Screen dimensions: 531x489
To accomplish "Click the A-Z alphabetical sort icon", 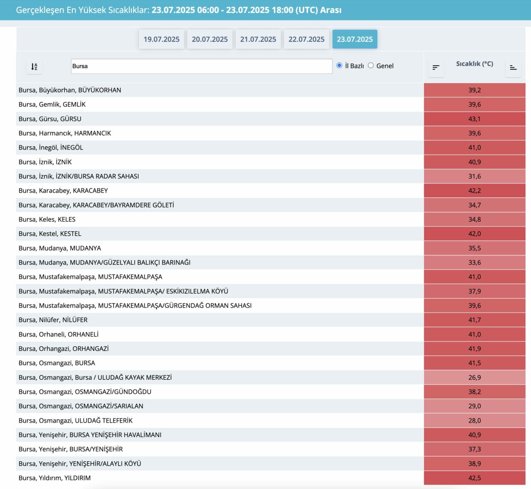I will (x=34, y=66).
